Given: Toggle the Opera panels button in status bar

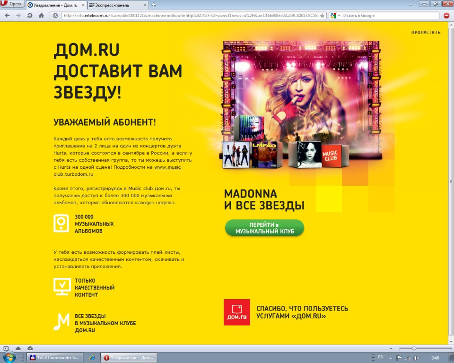Looking at the screenshot, I should point(6,348).
